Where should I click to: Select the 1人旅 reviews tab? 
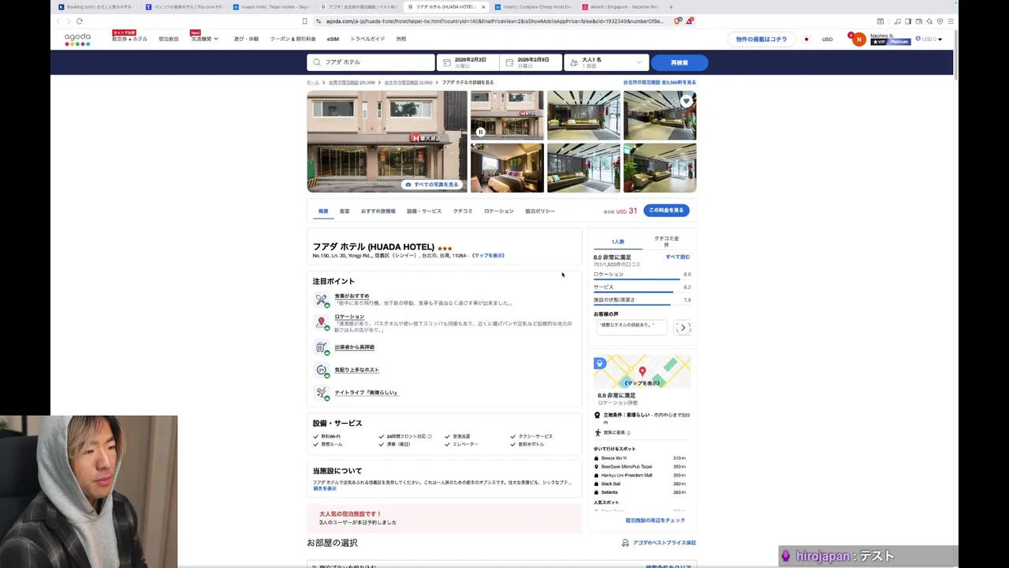[x=618, y=241]
